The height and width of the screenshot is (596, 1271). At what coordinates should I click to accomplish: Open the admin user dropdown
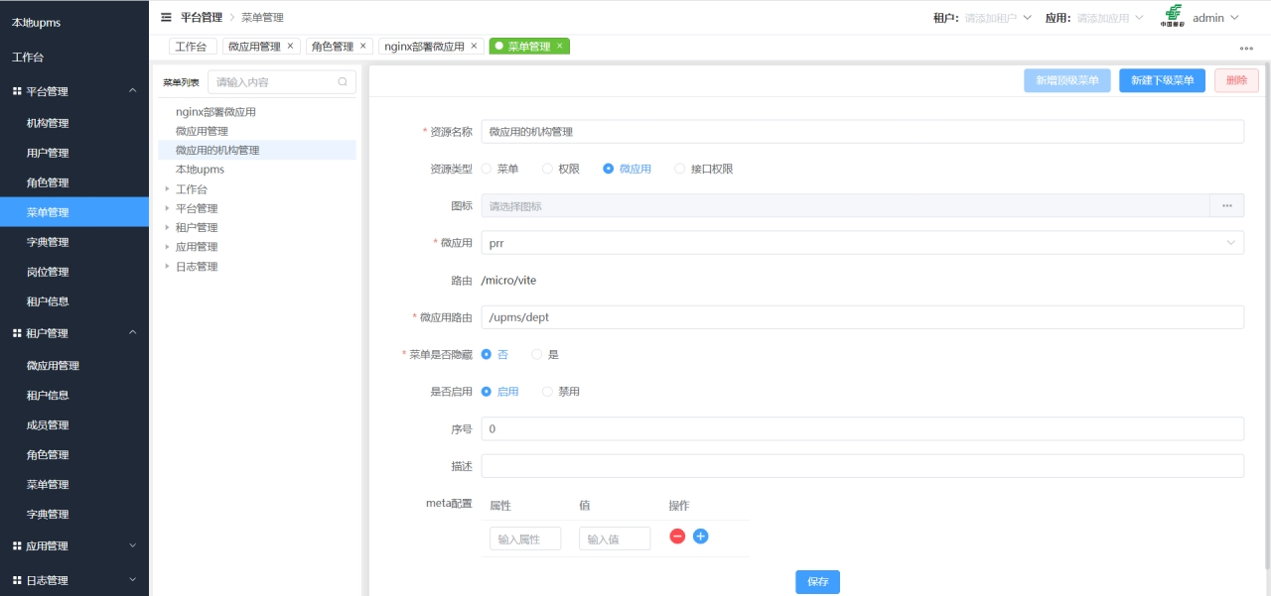point(1215,18)
